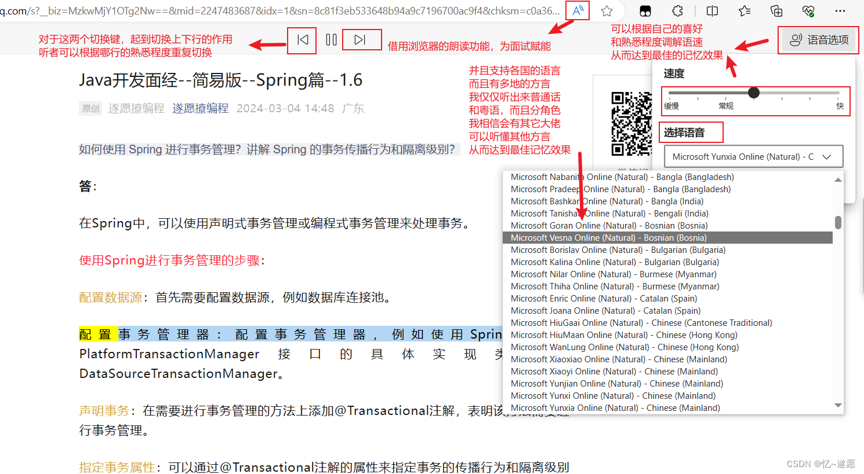The width and height of the screenshot is (864, 474).
Task: Click the publish date 2024-03-04 14:48
Action: [285, 108]
